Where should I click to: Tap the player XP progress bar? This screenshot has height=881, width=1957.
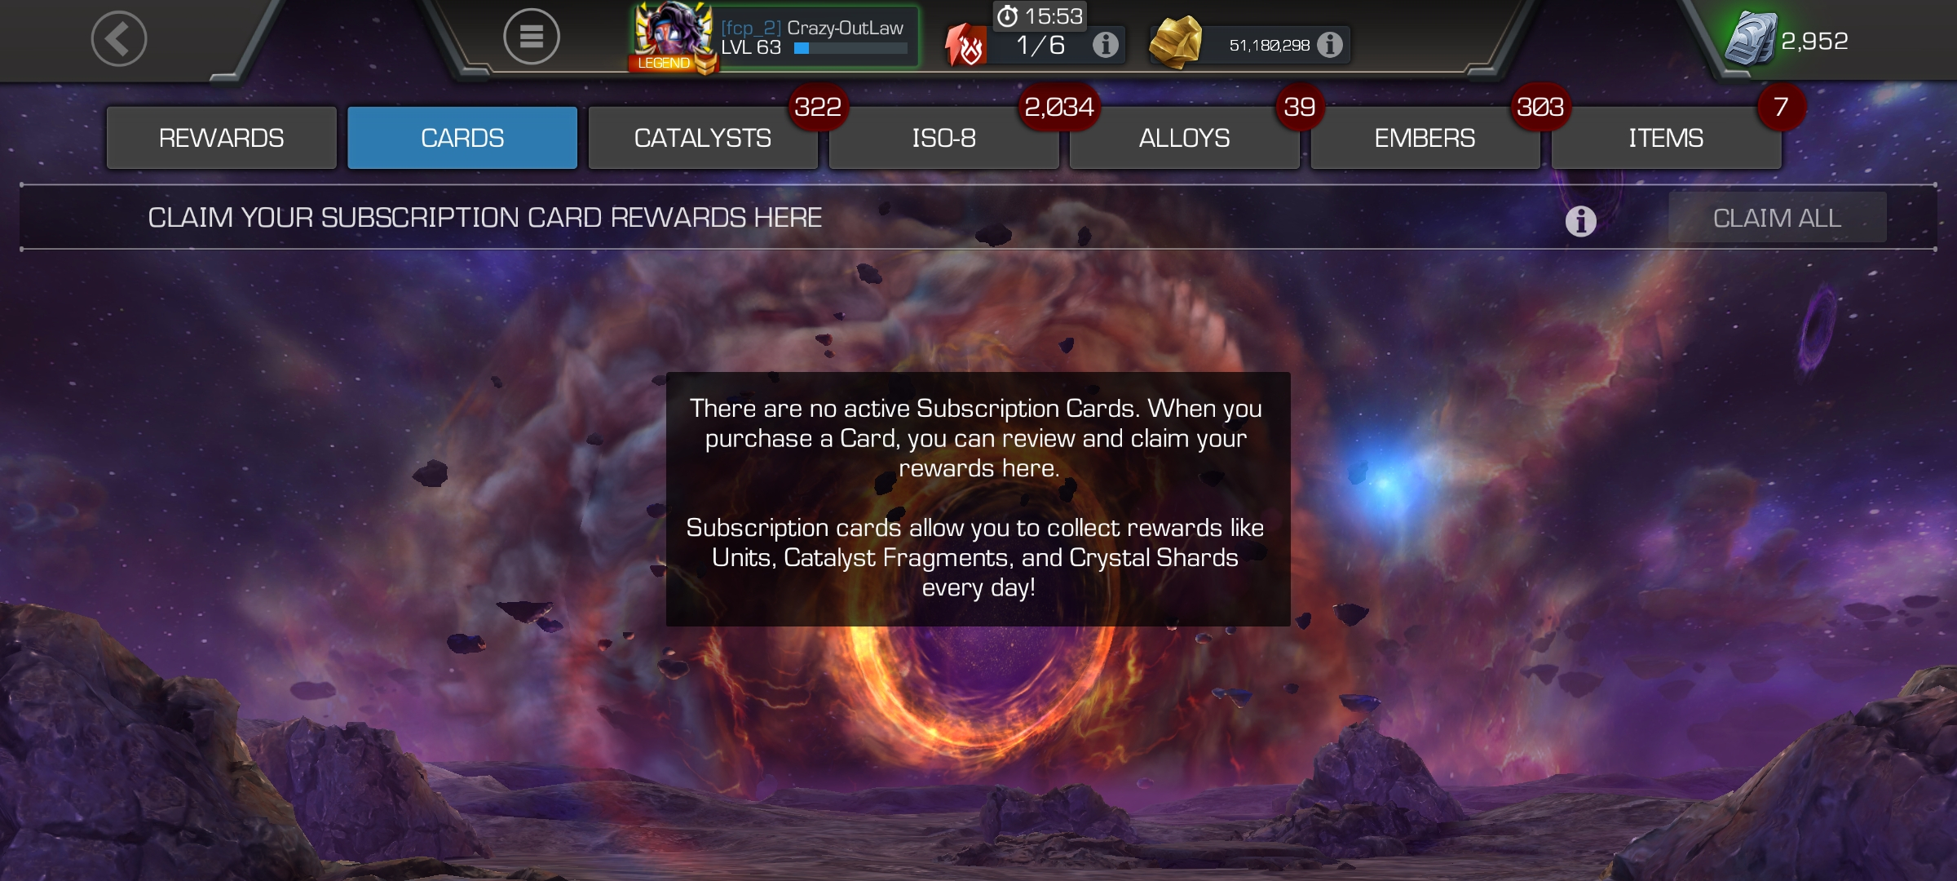point(850,48)
